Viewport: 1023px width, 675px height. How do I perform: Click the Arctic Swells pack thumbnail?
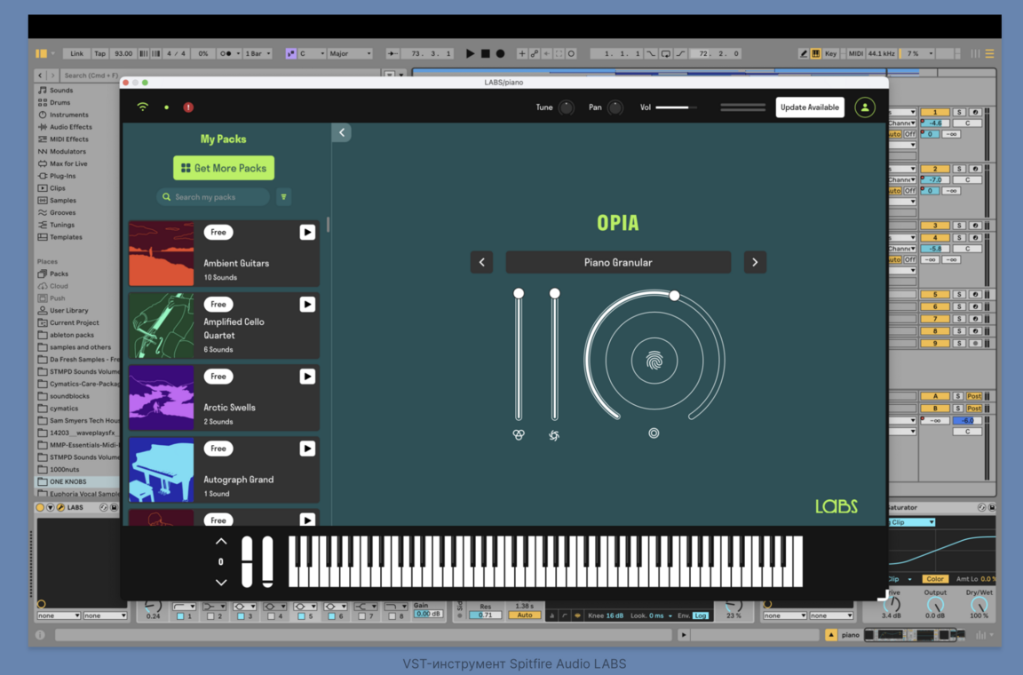click(162, 398)
